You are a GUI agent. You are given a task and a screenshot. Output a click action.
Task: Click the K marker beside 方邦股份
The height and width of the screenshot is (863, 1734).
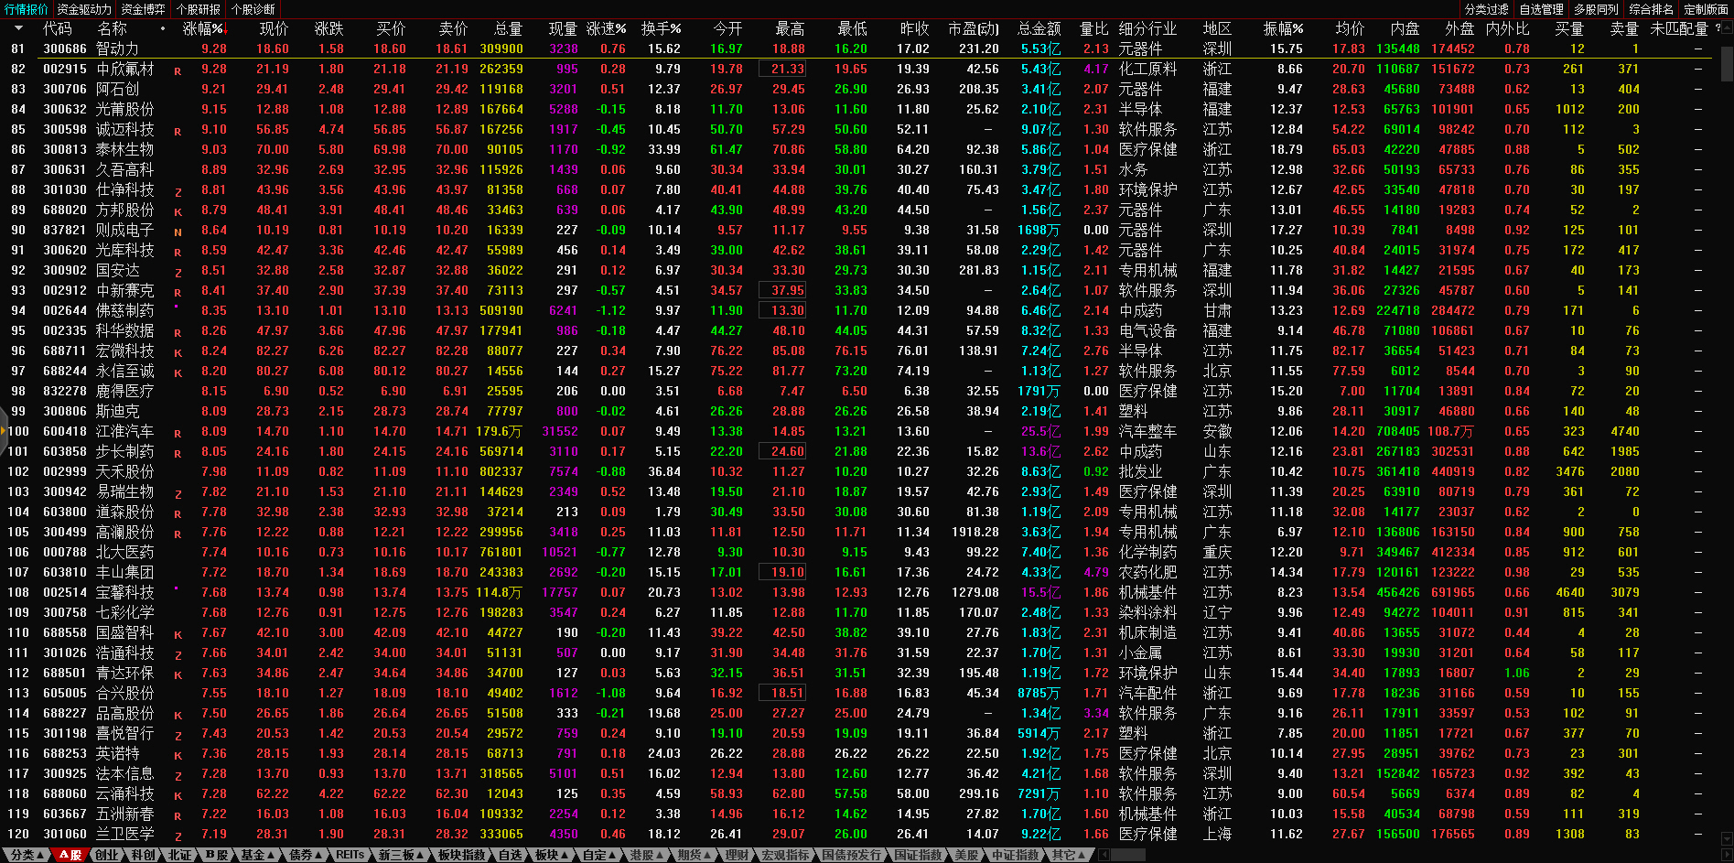click(x=178, y=211)
